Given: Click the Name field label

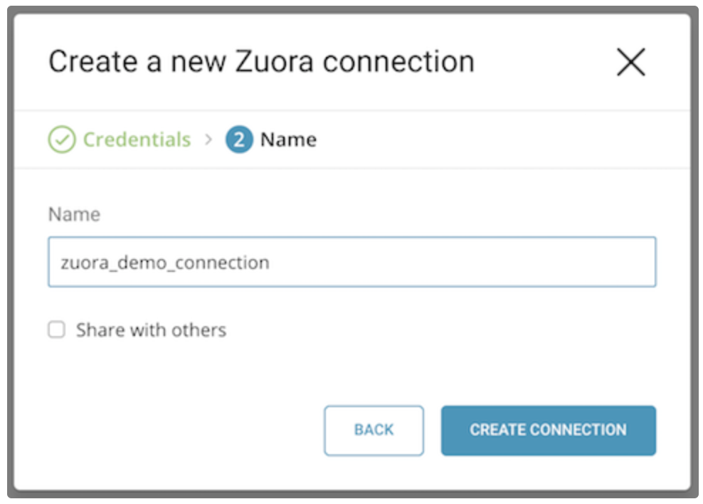Looking at the screenshot, I should (74, 214).
